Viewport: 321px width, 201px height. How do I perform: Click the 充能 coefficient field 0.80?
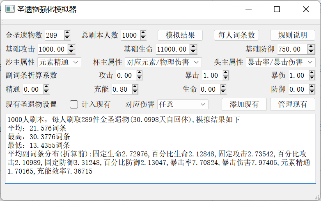point(122,89)
